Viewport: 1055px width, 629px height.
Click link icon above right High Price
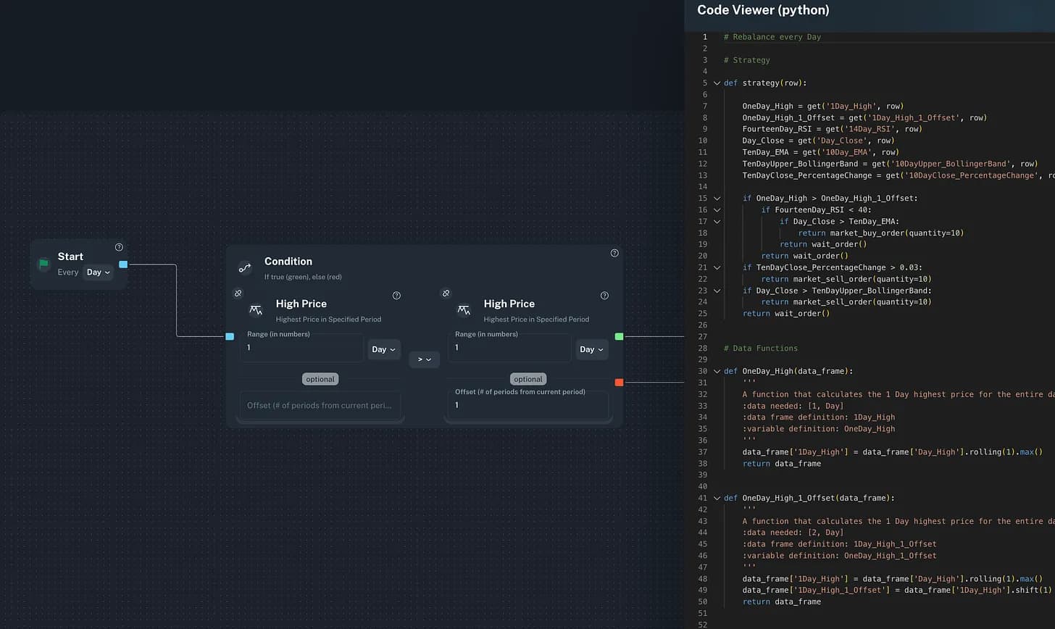click(446, 293)
